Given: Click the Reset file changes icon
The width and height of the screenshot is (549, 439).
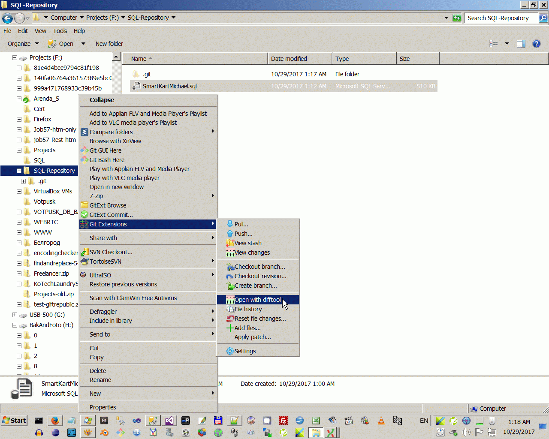Looking at the screenshot, I should [230, 319].
